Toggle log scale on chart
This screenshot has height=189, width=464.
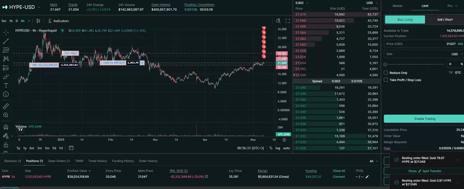point(278,148)
